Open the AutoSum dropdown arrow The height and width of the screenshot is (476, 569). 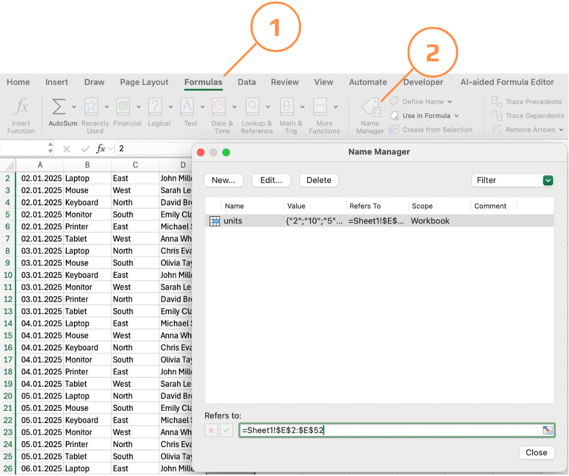(74, 107)
